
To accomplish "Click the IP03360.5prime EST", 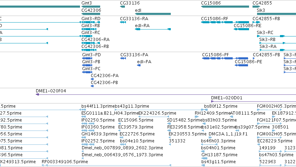I will pos(88,131).
